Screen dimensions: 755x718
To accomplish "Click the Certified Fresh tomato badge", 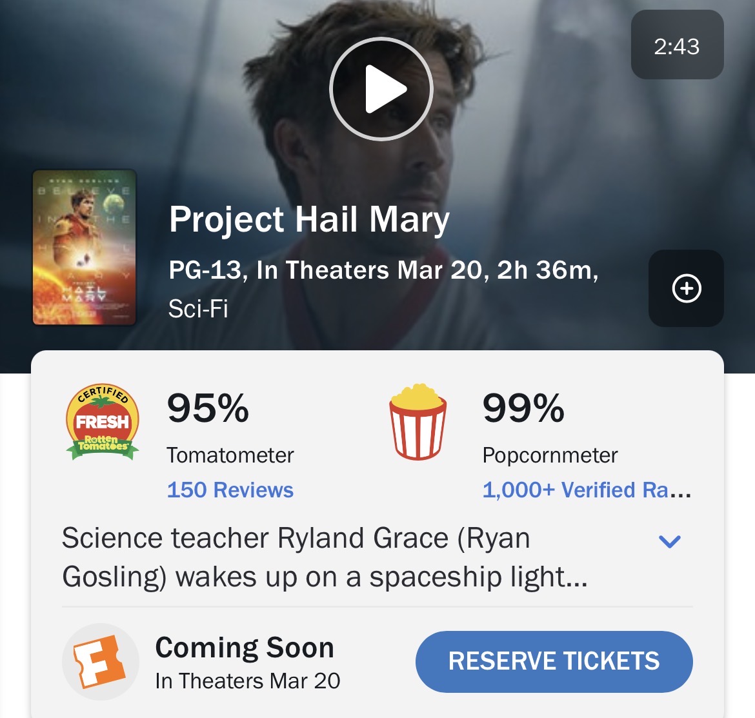I will [x=103, y=423].
